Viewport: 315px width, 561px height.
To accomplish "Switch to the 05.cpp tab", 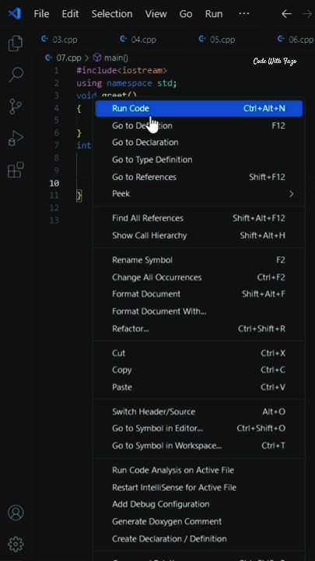I will click(217, 40).
